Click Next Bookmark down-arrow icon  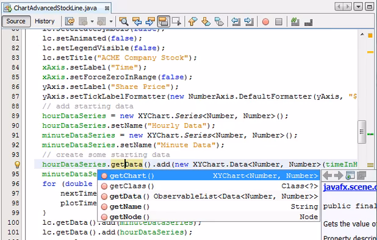206,21
